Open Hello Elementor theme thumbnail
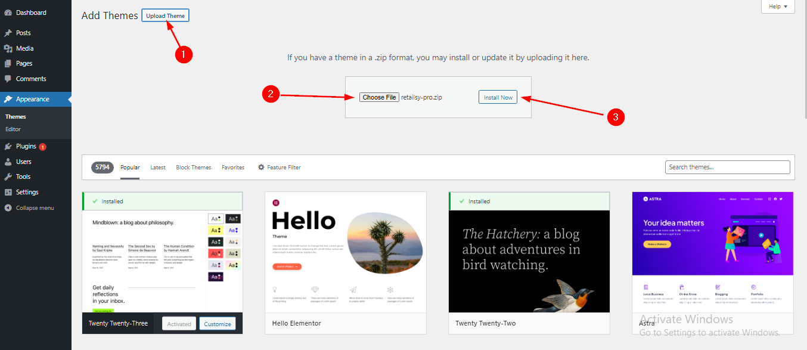Viewport: 807px width, 350px height. (346, 252)
